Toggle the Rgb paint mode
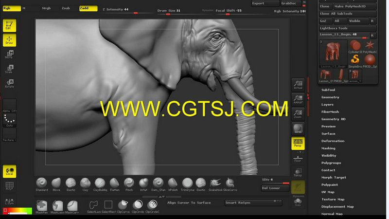The width and height of the screenshot is (389, 219). coord(12,8)
